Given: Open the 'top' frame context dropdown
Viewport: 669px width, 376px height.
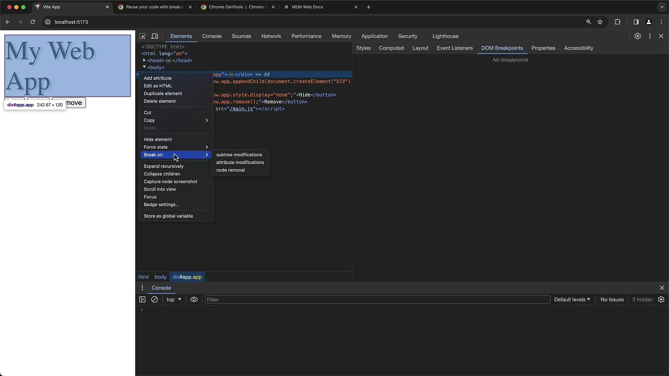Looking at the screenshot, I should tap(174, 299).
